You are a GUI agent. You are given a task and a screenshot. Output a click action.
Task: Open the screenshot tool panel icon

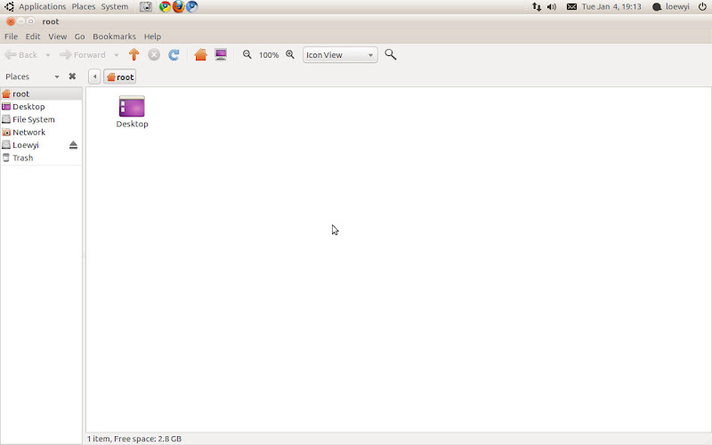coord(146,6)
